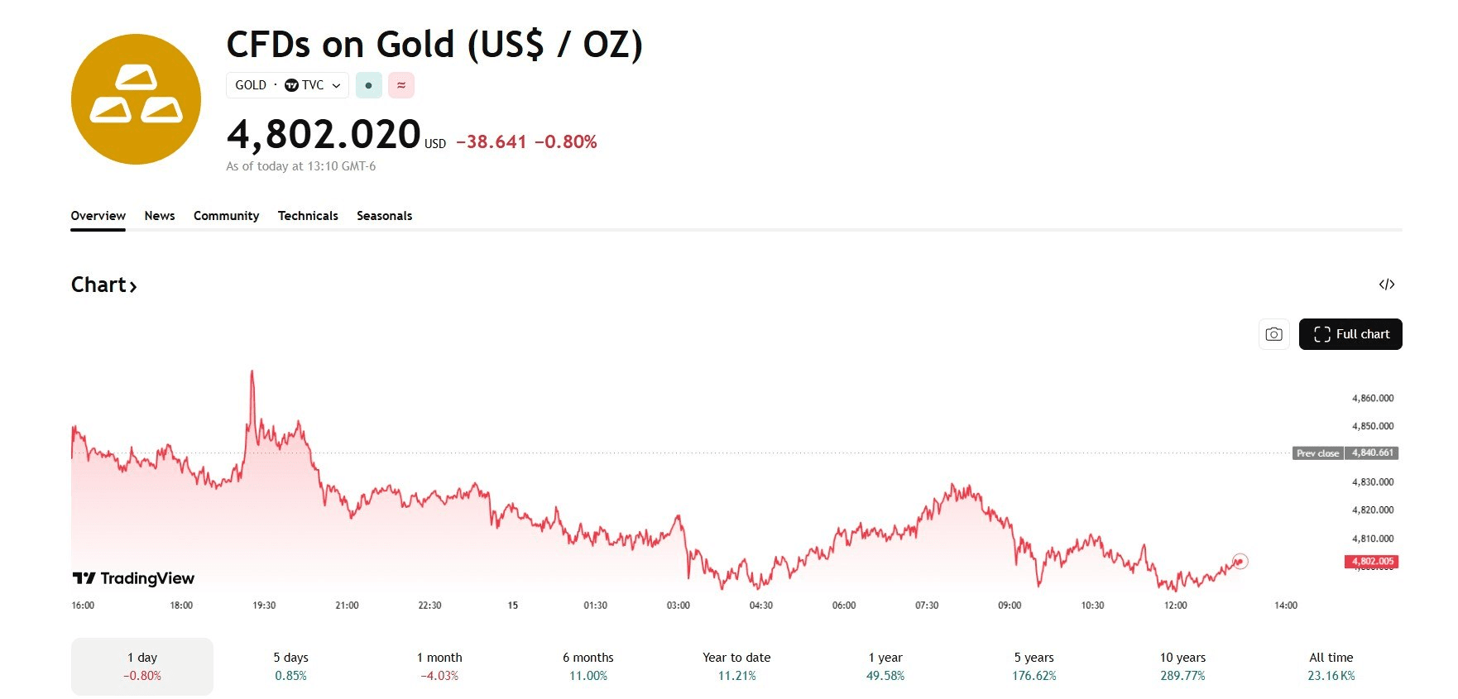Select the 1 month time range

[439, 666]
